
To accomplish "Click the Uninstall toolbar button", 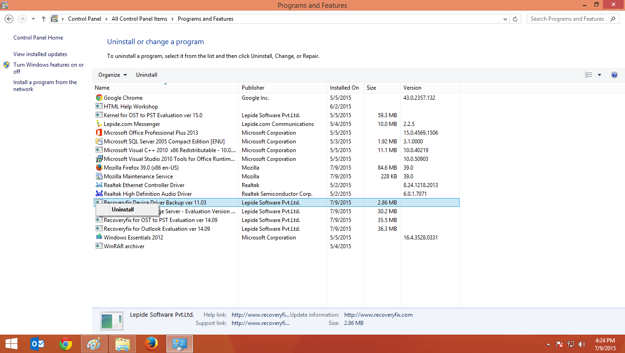I will tap(147, 75).
